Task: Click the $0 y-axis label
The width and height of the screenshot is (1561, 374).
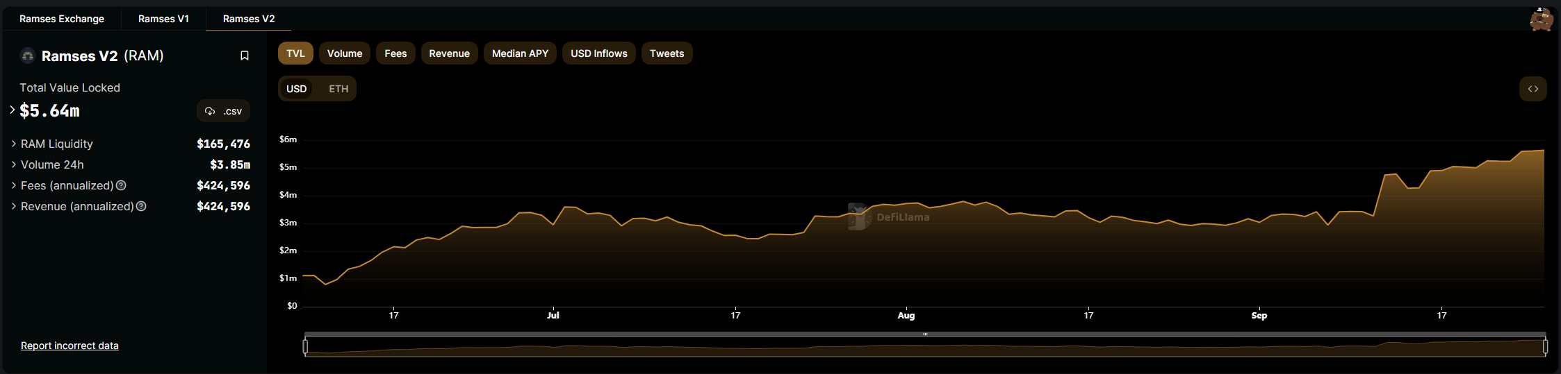Action: click(292, 306)
